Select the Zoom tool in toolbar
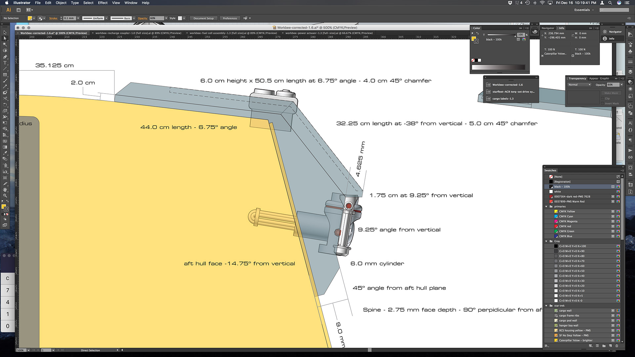Viewport: 635px width, 357px height. [x=5, y=195]
